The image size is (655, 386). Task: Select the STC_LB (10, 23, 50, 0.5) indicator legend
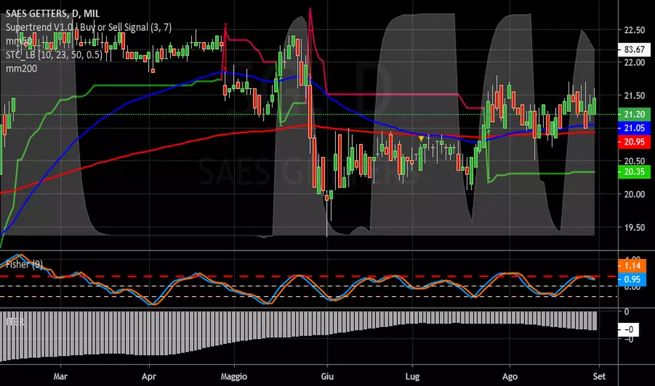click(54, 55)
